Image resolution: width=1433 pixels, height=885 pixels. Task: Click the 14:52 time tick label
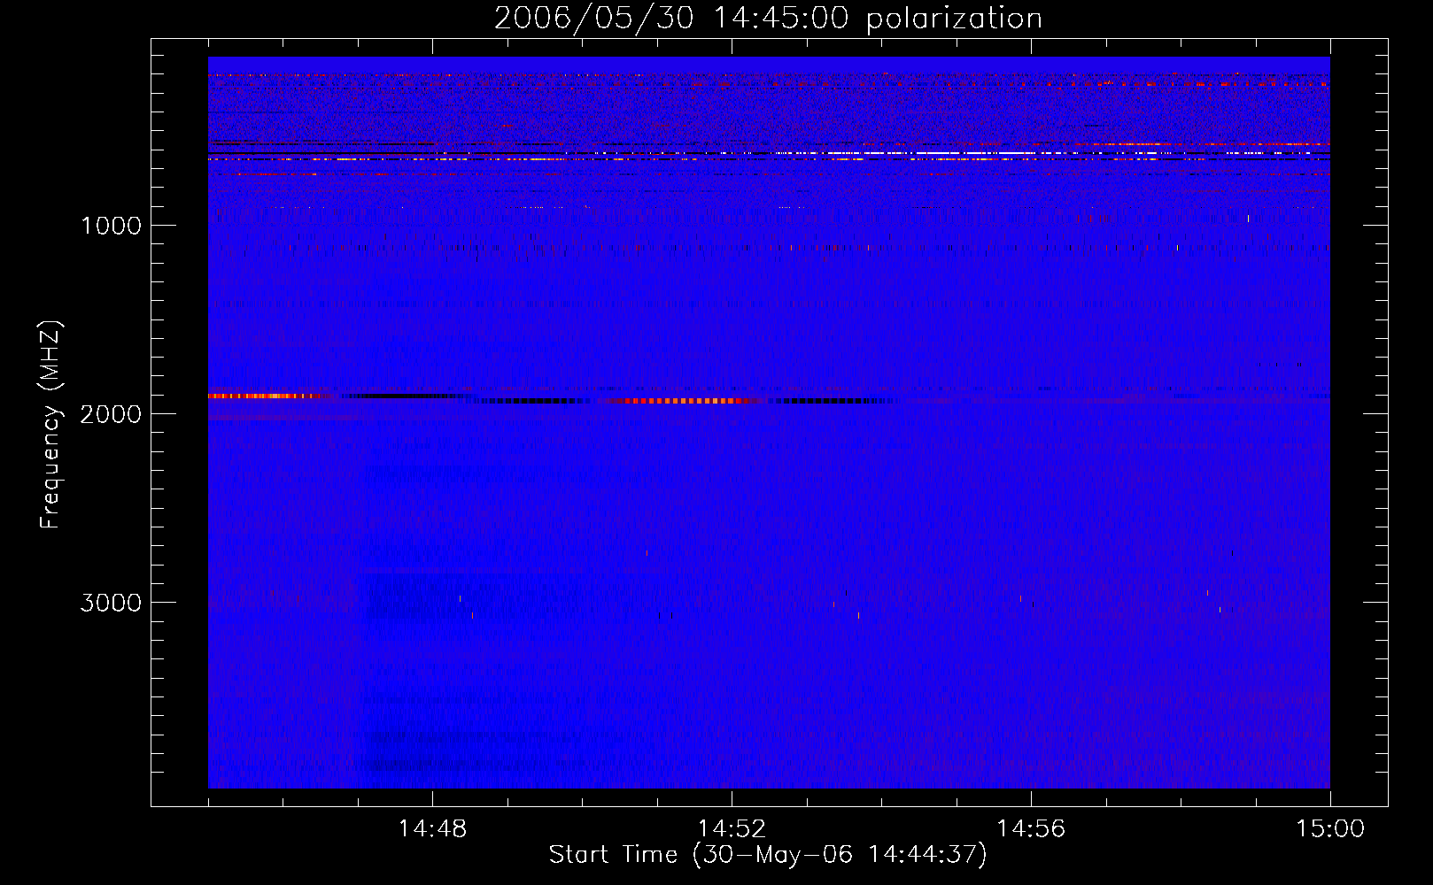732,829
